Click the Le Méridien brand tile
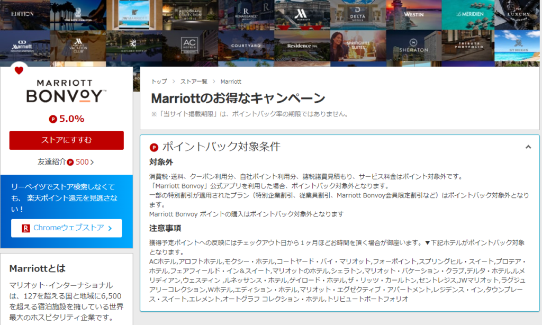 point(468,15)
